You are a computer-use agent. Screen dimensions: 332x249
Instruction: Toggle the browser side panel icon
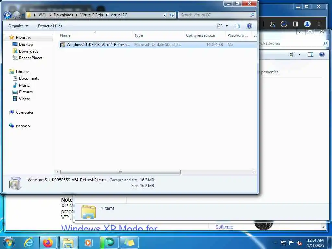[x=296, y=24]
